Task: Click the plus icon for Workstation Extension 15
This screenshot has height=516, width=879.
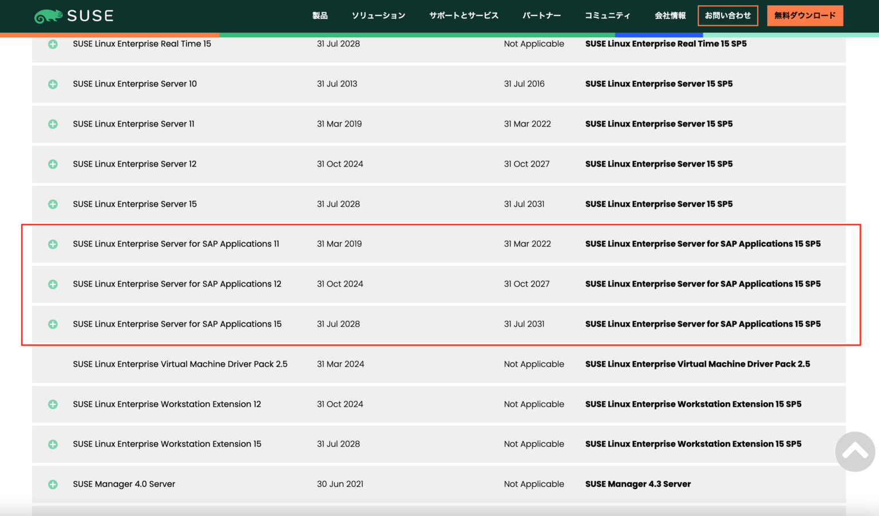Action: tap(53, 444)
